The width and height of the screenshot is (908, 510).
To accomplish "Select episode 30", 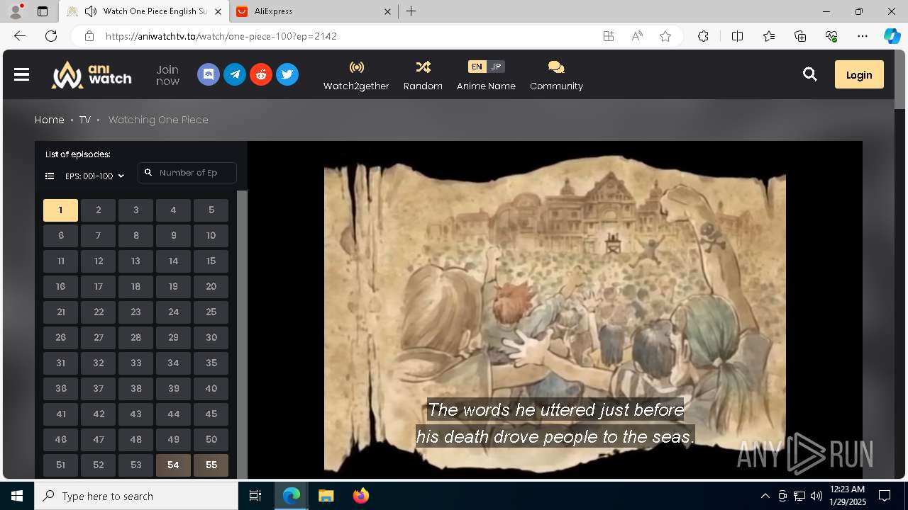I will pos(211,337).
